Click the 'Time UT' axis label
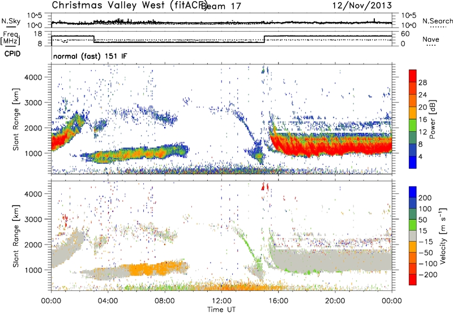Screen dimensions: 453x313 point(221,309)
